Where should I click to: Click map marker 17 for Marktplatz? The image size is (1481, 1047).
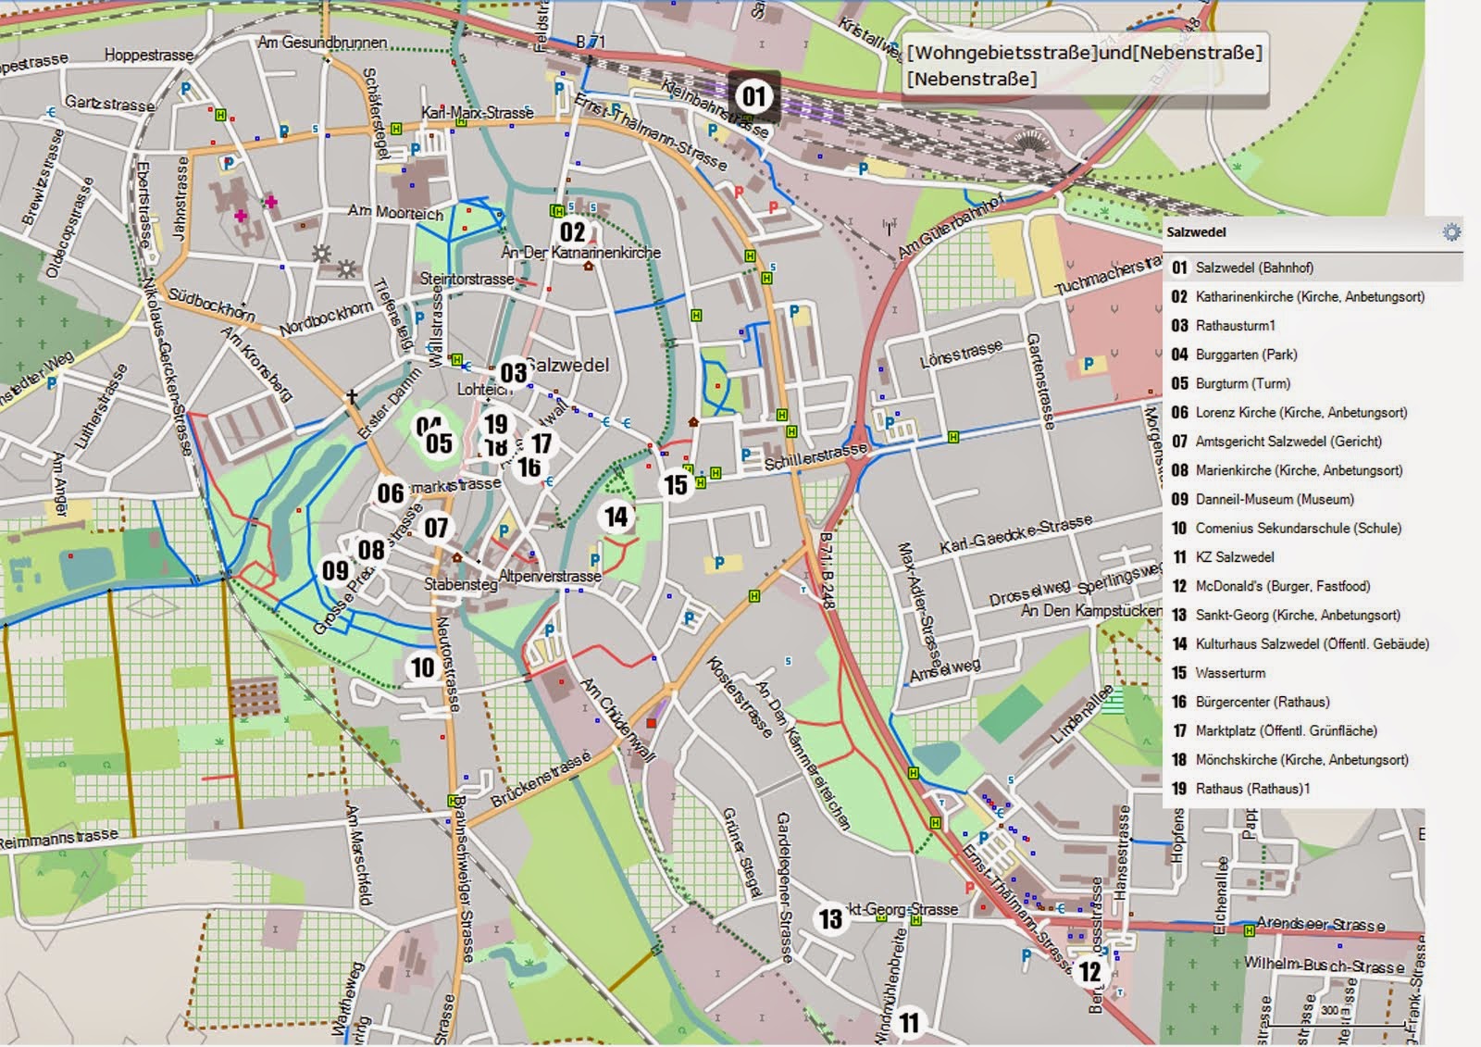541,443
